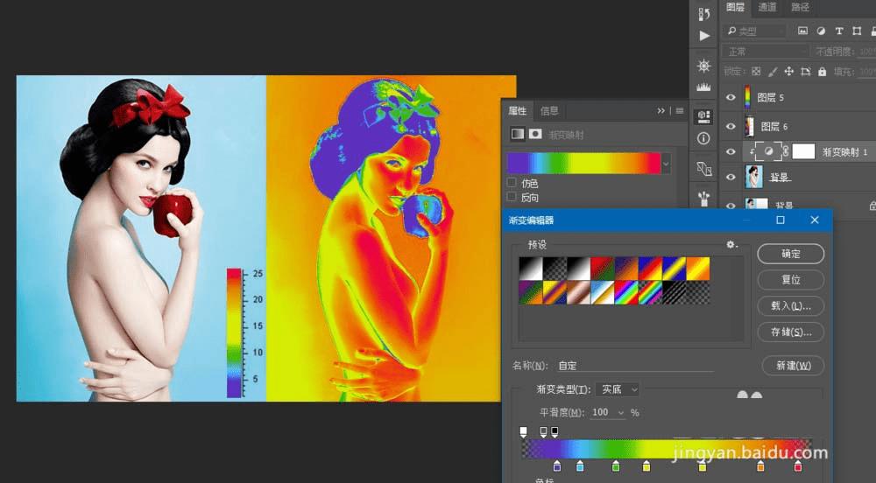Select the purple color stop on gradient bar
The height and width of the screenshot is (483, 876).
[x=556, y=465]
